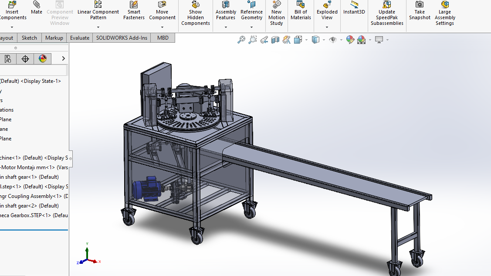
Task: Click the View Orientation cube icon
Action: pyautogui.click(x=298, y=40)
